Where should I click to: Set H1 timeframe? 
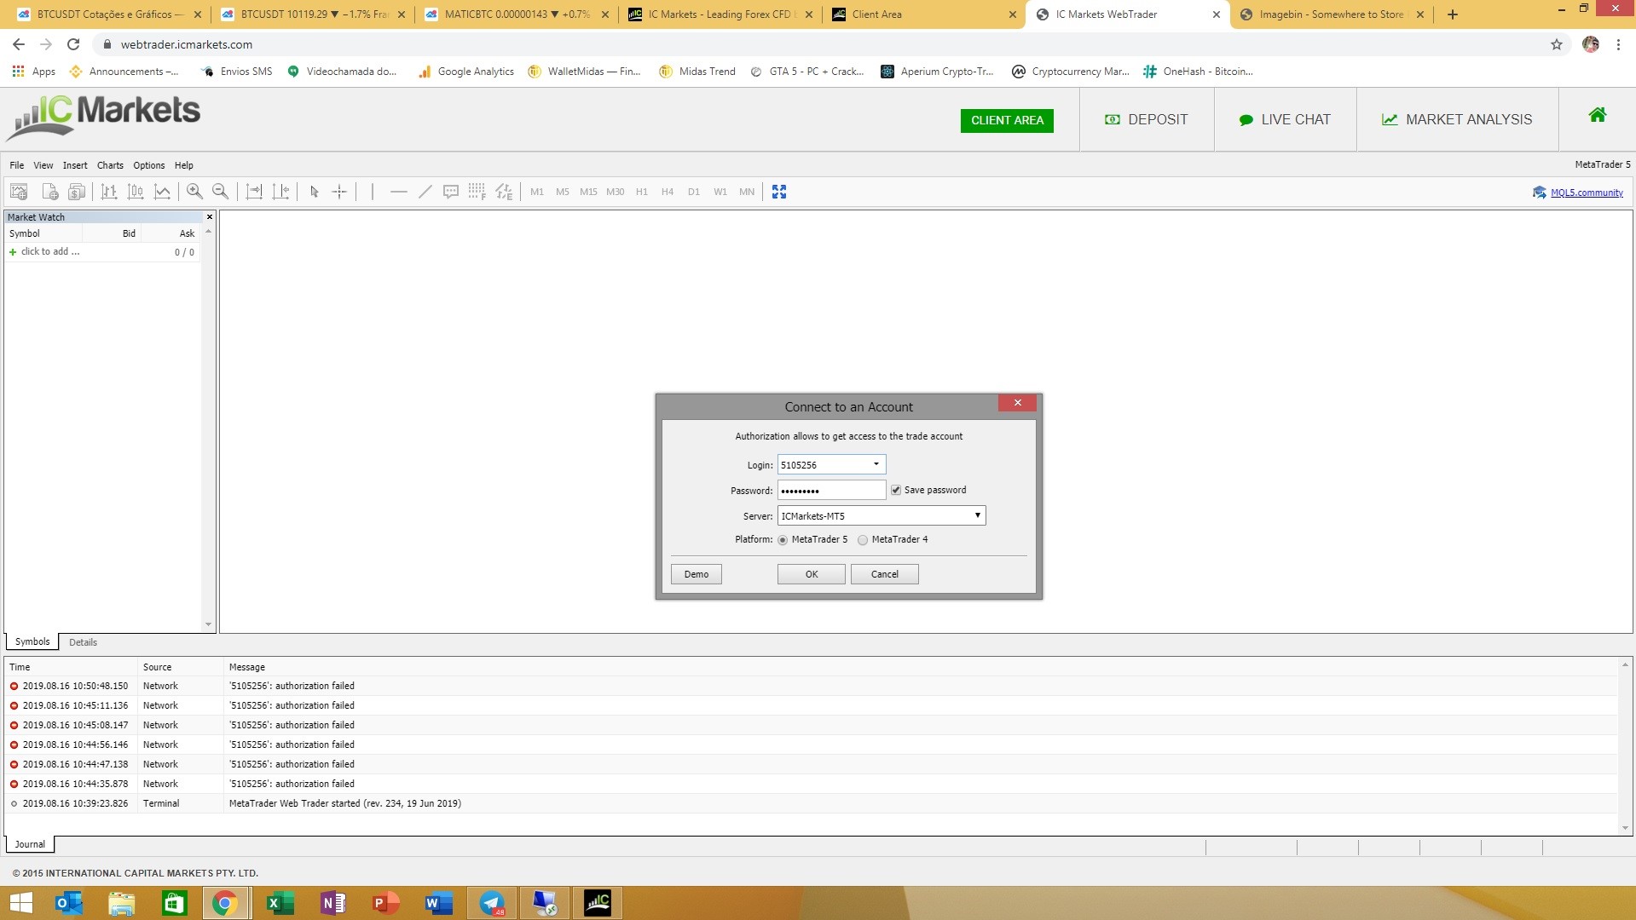[642, 192]
